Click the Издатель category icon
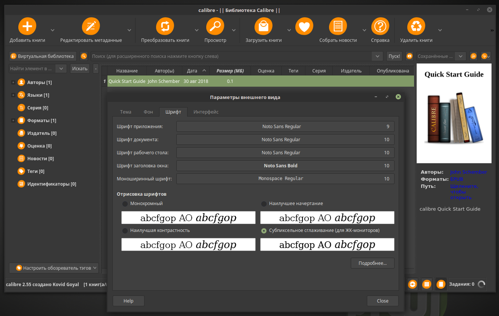The height and width of the screenshot is (316, 499). 21,133
